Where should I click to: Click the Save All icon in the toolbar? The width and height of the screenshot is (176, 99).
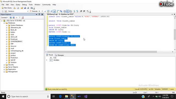(28, 8)
